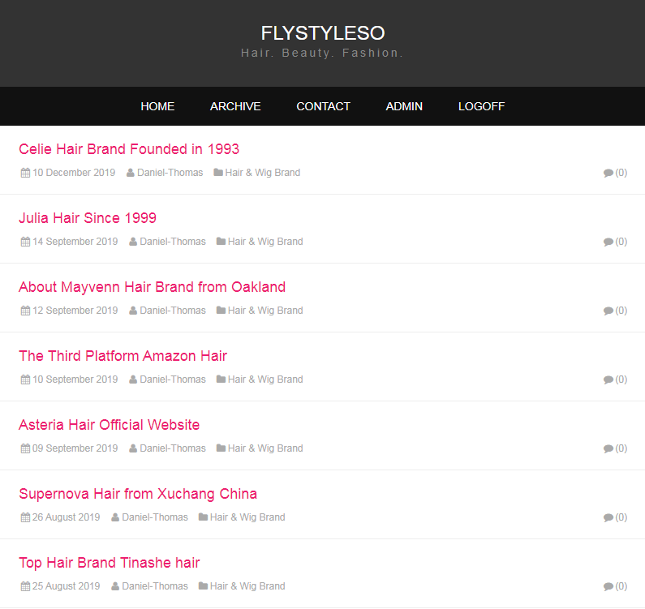Open comments bubble for Mayvenn Hair post
The image size is (645, 609).
608,311
